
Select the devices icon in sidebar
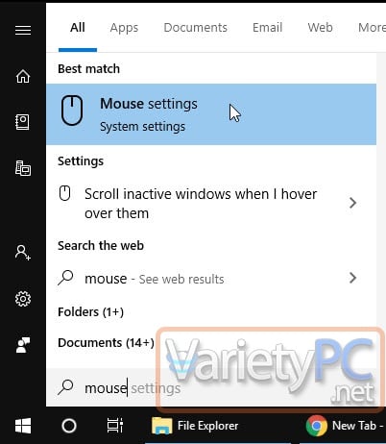pos(23,168)
